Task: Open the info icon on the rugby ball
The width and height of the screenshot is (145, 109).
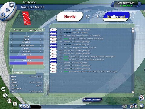Action: (x=3, y=15)
